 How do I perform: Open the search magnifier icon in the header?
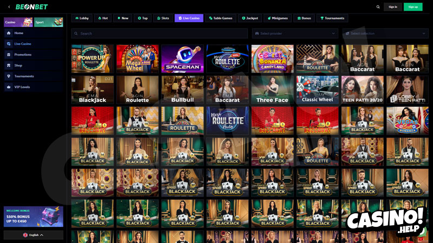(x=378, y=7)
